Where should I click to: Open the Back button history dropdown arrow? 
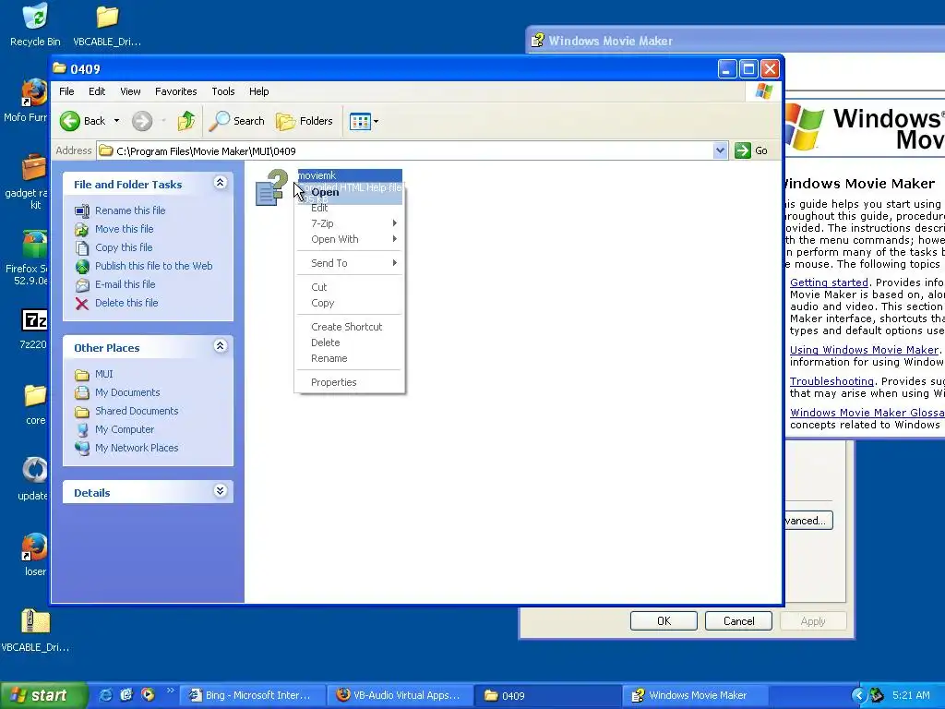(116, 121)
